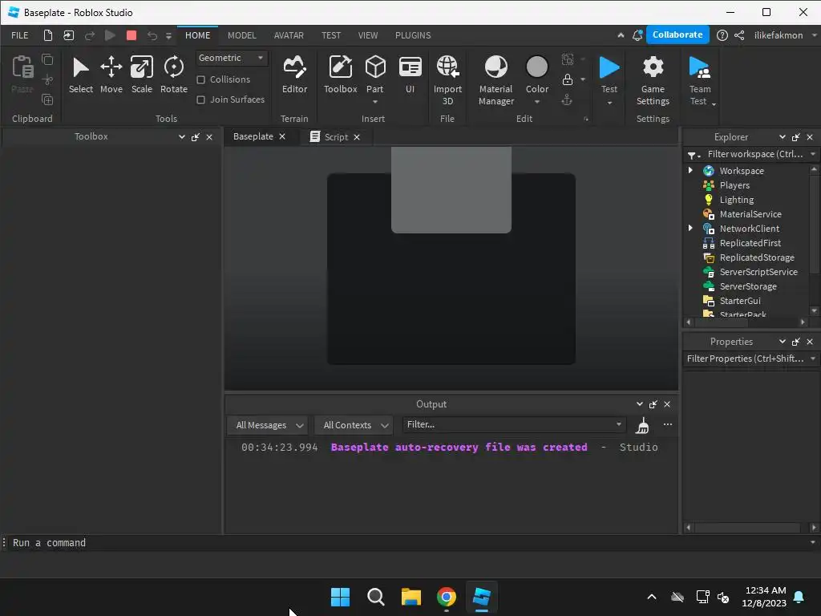
Task: Switch to the MODEL ribbon tab
Action: point(242,35)
